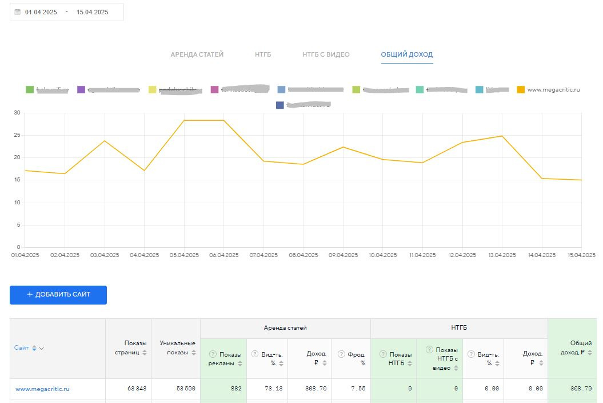The image size is (603, 403).
Task: Click the 10.04.2025 x-axis label
Action: 382,255
